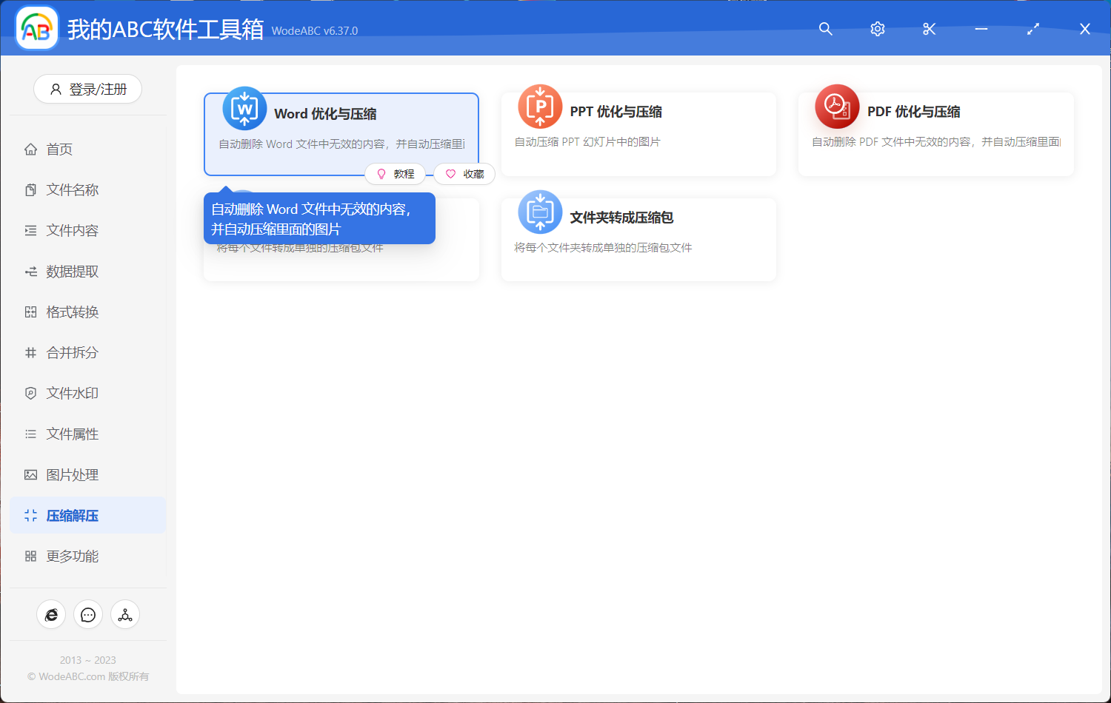The width and height of the screenshot is (1111, 703).
Task: Click the feedback chat icon at sidebar bottom
Action: [87, 614]
